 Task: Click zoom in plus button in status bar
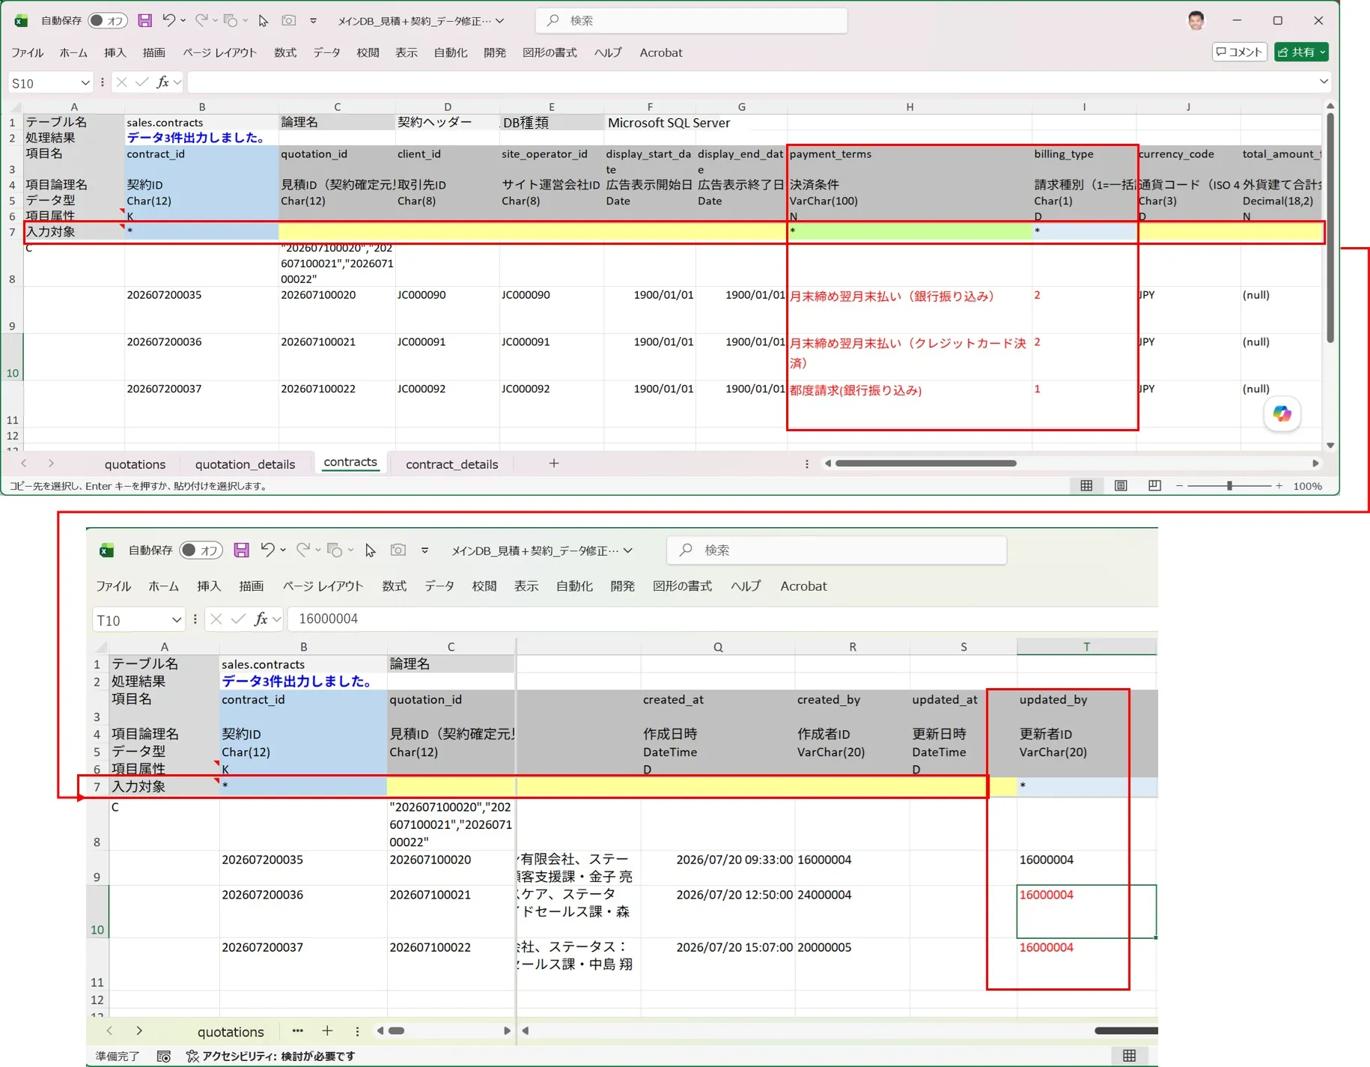(x=1279, y=486)
